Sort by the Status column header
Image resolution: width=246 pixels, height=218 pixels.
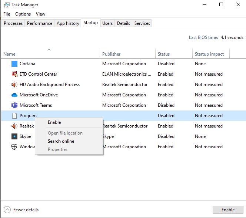pyautogui.click(x=174, y=53)
